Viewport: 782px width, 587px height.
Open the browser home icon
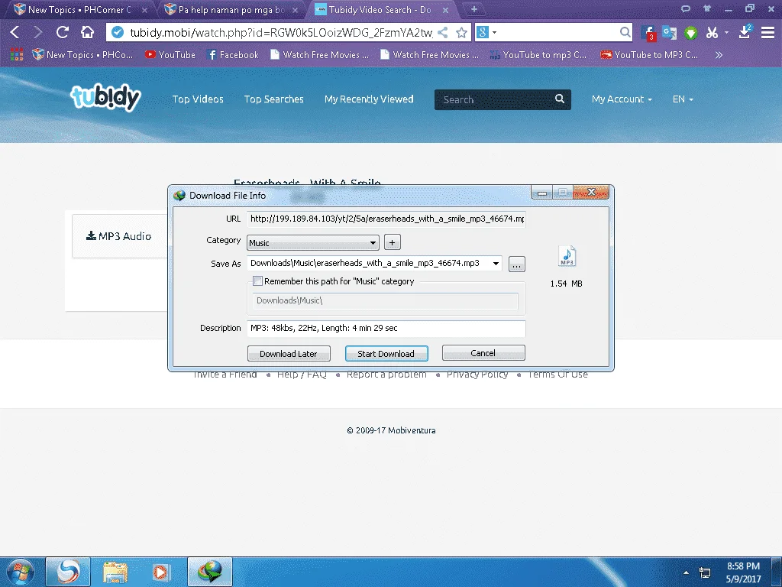point(87,32)
